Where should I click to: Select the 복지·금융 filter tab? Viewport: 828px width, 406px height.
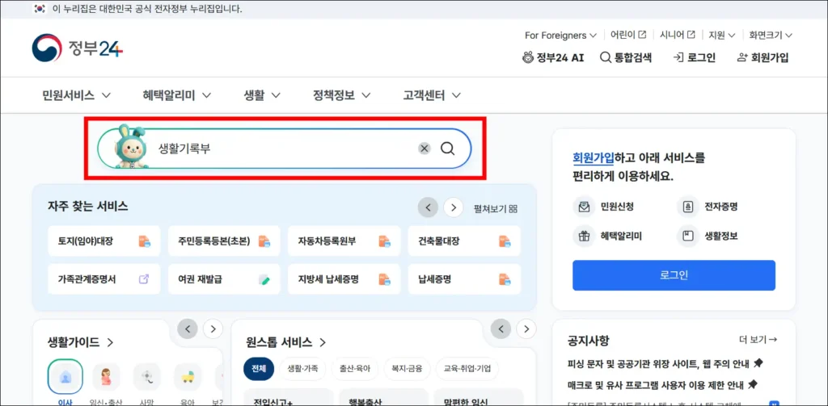408,369
